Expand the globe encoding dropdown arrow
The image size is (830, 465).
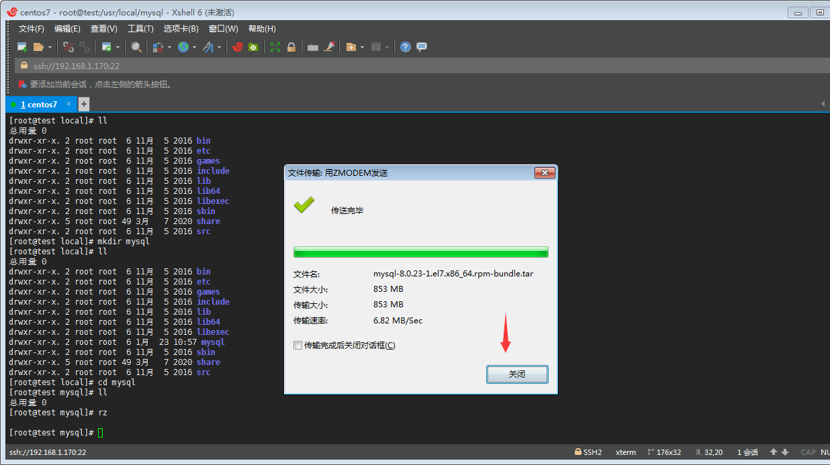click(194, 47)
